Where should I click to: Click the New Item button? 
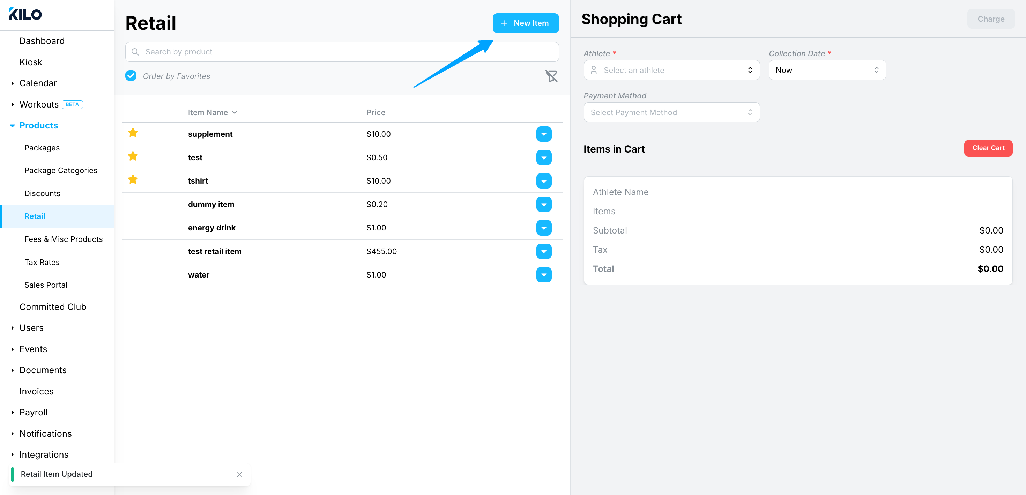tap(525, 23)
